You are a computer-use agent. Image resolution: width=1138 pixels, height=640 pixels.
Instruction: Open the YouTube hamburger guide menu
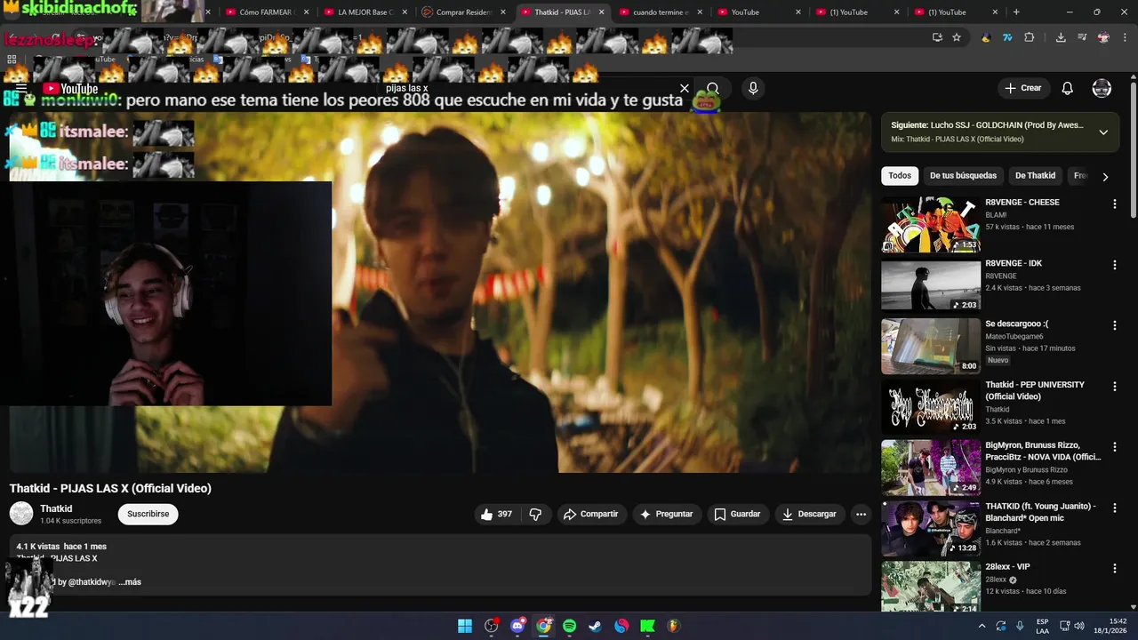20,88
